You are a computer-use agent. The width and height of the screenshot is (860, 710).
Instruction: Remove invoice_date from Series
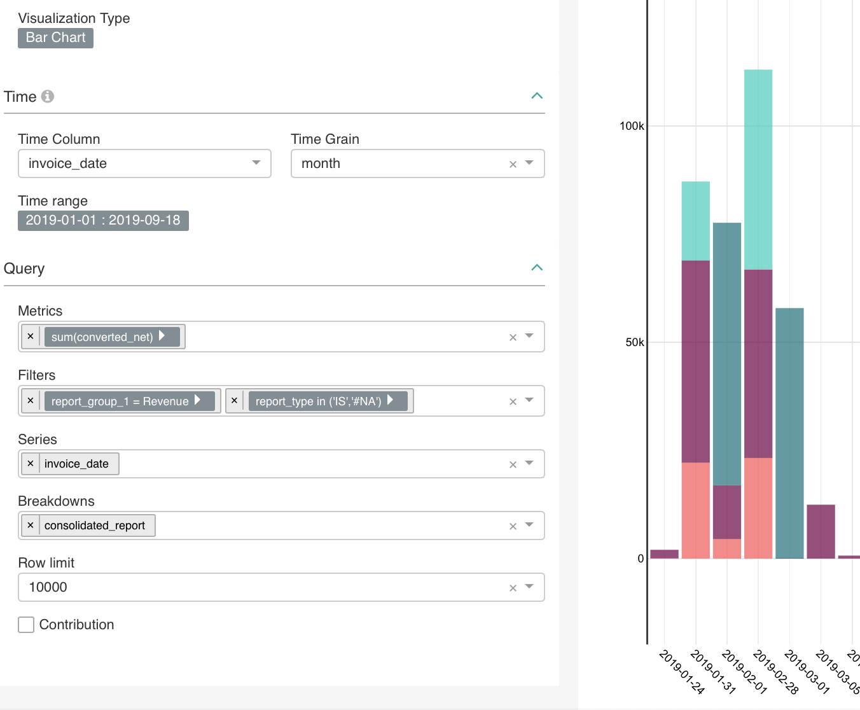coord(31,464)
